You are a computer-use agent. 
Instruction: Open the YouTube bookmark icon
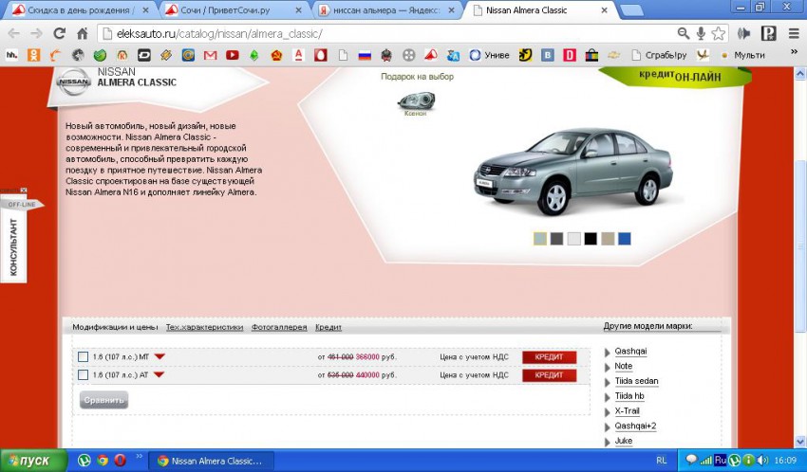coord(232,55)
